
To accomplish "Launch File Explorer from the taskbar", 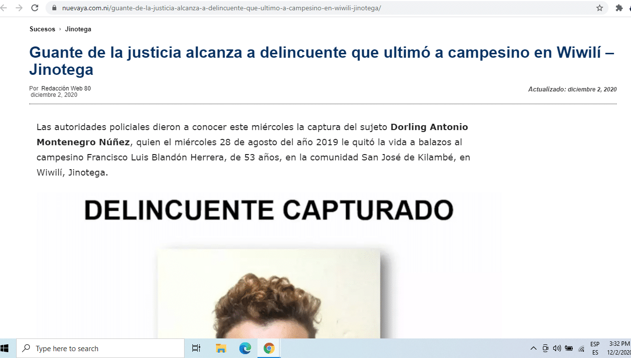I will [x=221, y=349].
